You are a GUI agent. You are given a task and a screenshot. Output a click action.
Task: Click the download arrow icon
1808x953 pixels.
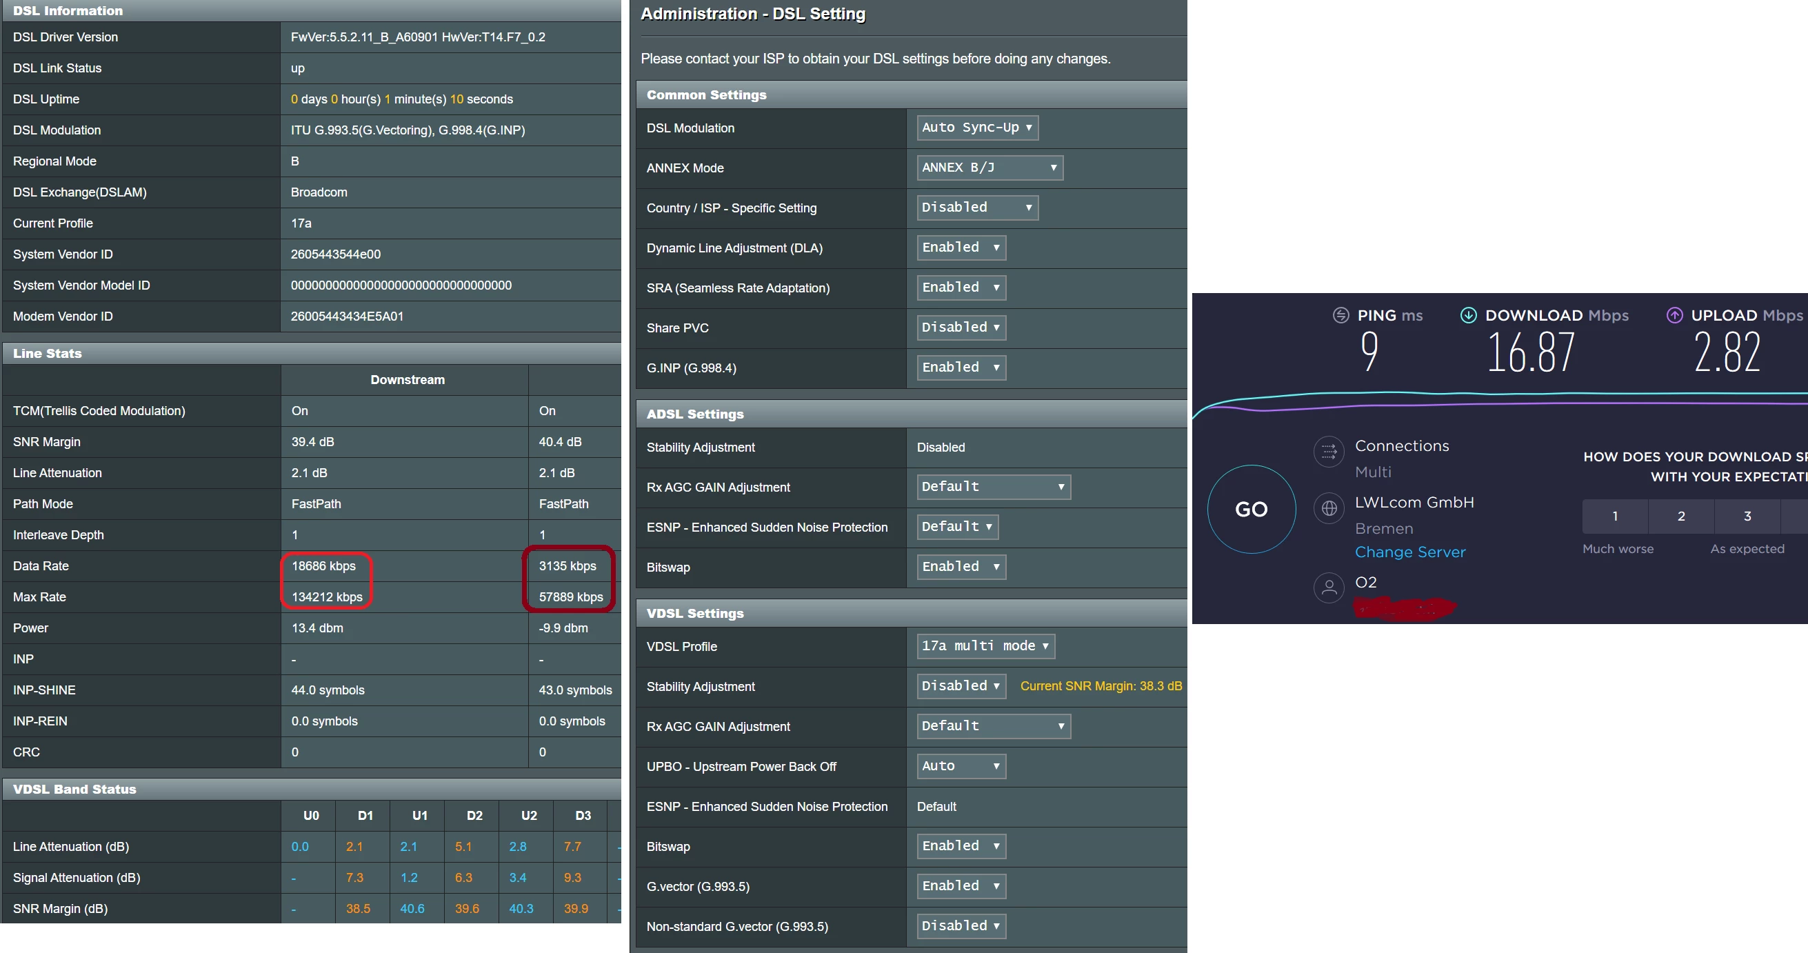coord(1467,315)
